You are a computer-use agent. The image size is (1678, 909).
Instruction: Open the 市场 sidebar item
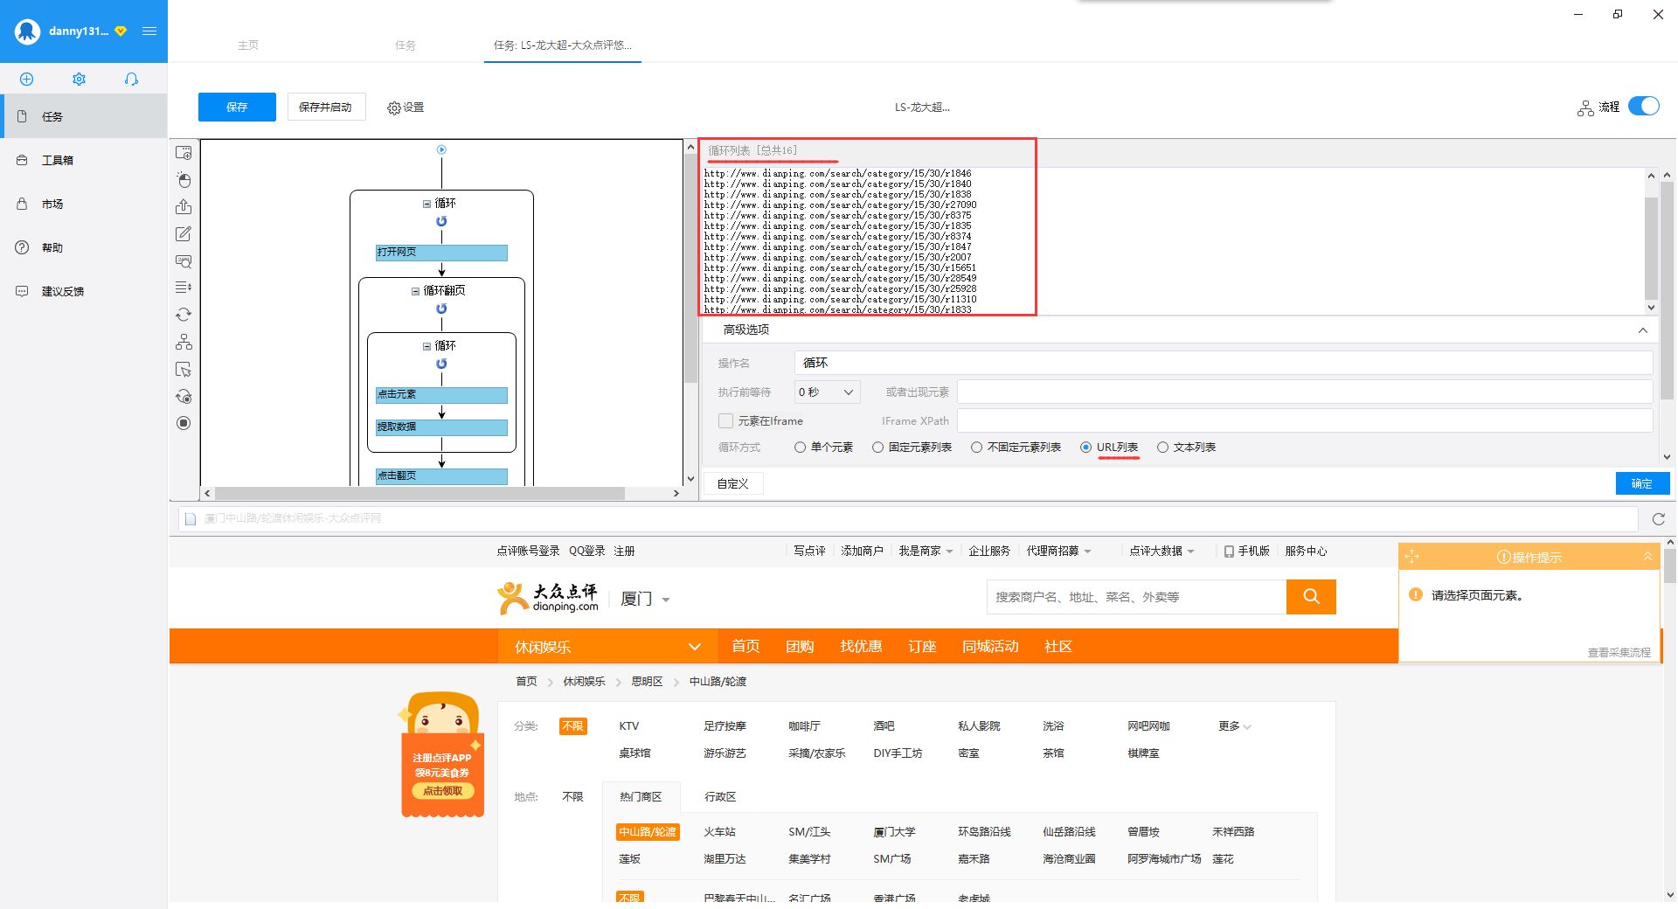83,204
